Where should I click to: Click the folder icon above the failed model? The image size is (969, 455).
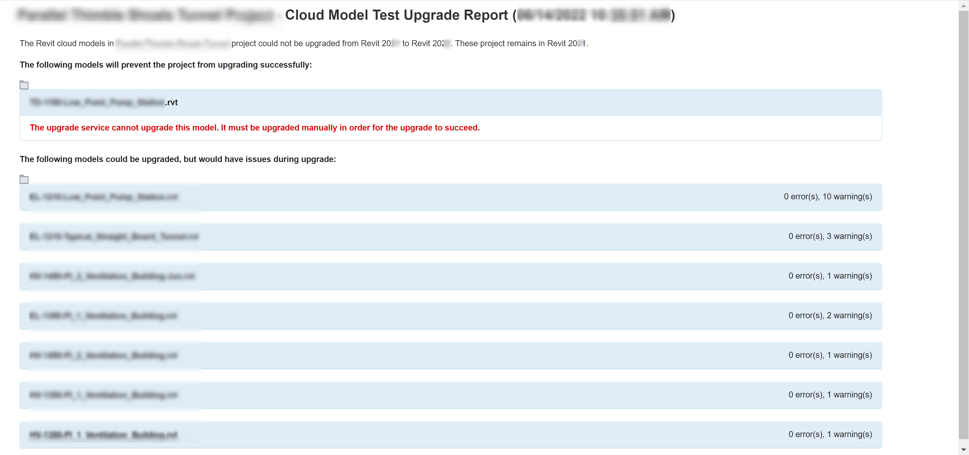click(x=24, y=85)
